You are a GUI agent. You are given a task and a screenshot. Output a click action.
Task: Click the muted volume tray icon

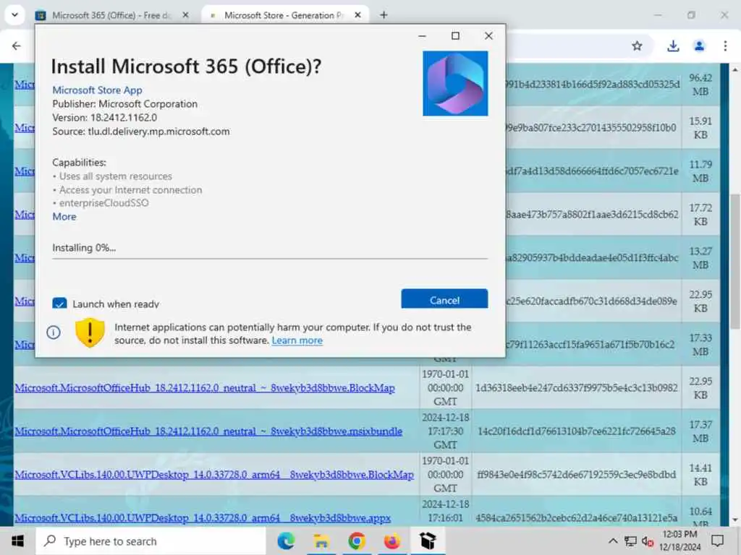coord(648,541)
